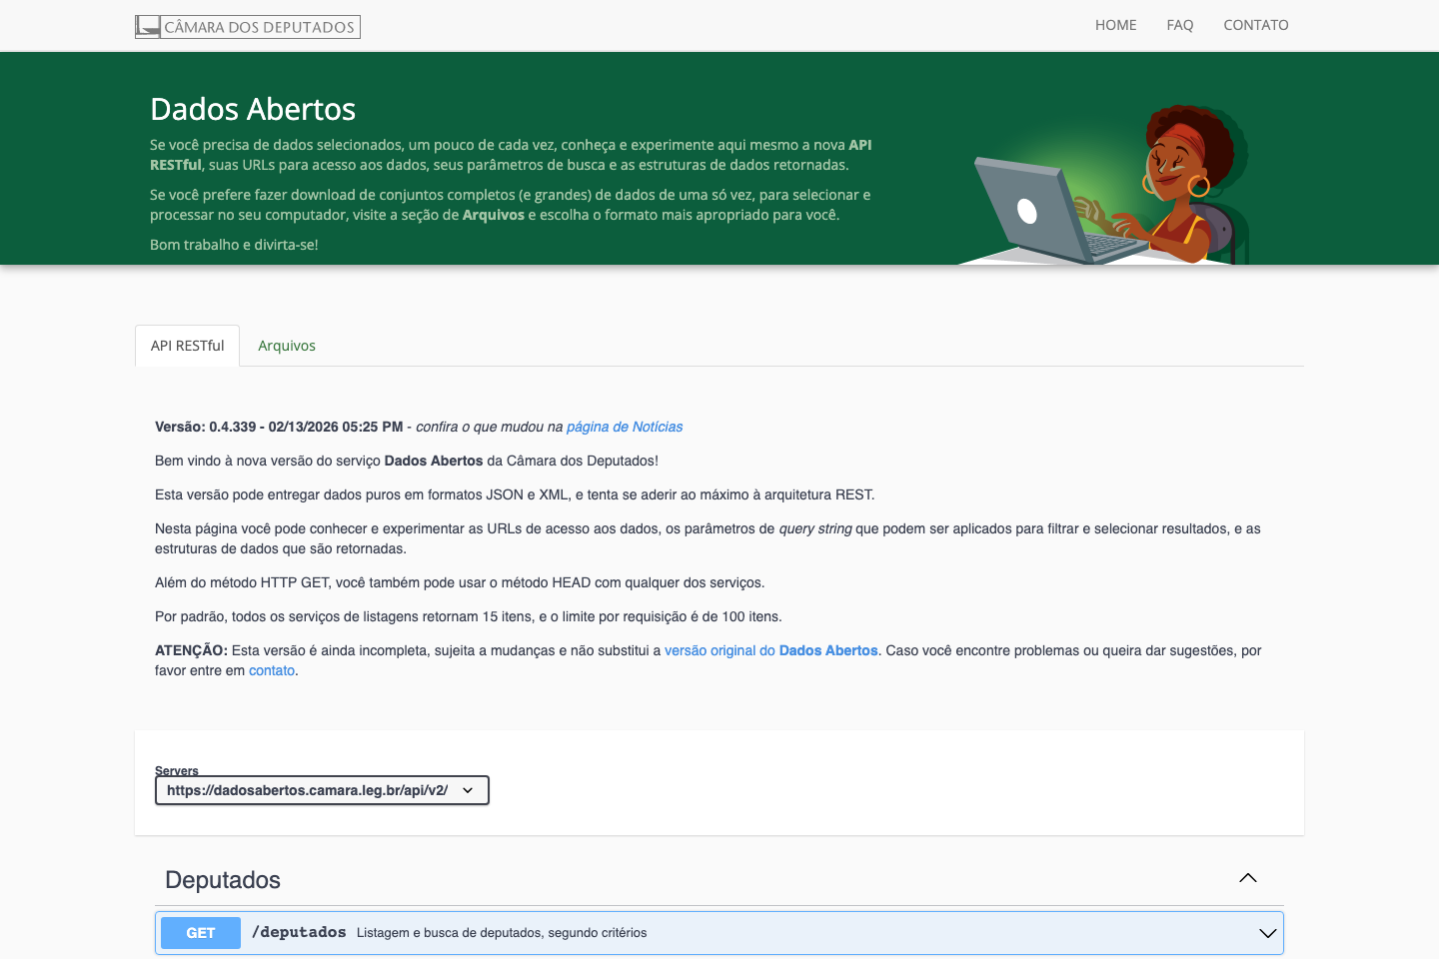This screenshot has height=959, width=1439.
Task: Open the FAQ page
Action: coord(1179,25)
